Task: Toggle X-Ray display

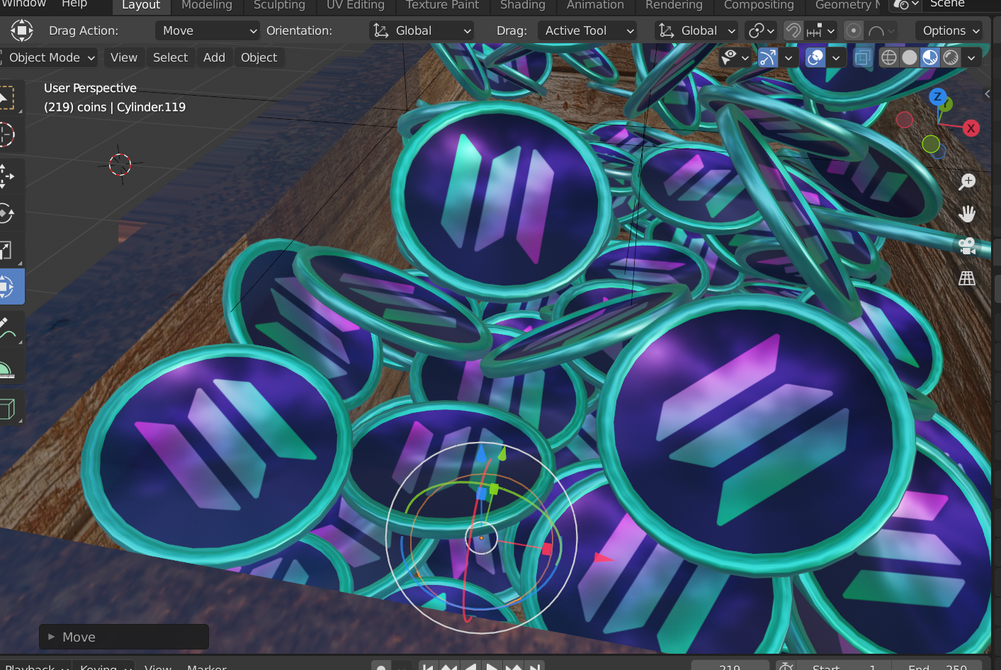Action: click(862, 57)
